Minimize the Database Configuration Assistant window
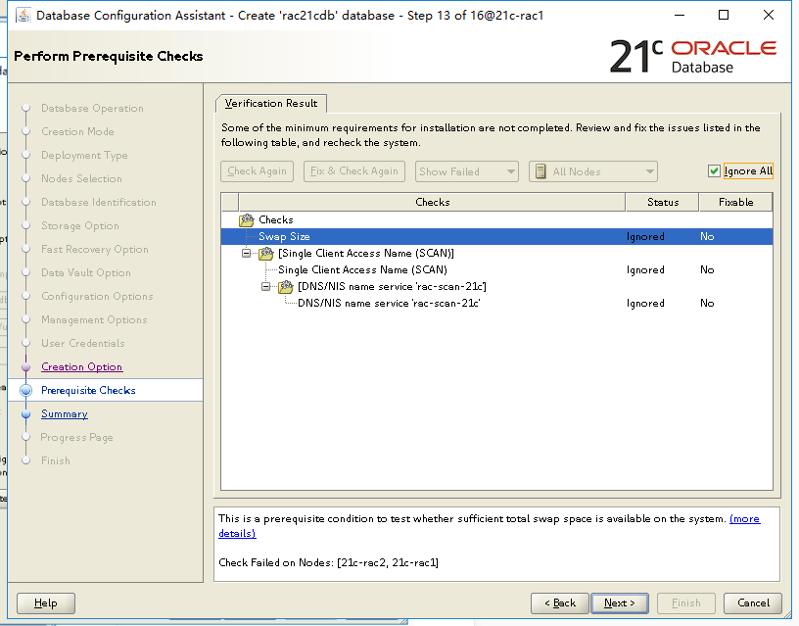The image size is (799, 626). coord(680,16)
